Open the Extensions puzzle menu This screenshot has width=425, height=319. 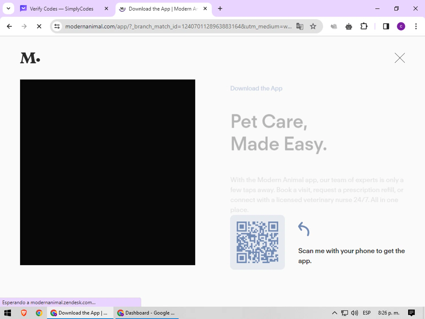pos(364,26)
